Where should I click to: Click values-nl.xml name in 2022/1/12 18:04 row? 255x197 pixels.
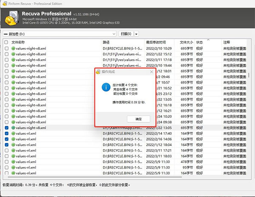26,145
